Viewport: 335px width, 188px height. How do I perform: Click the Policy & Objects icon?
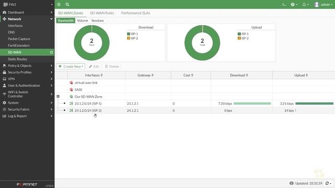(4, 66)
